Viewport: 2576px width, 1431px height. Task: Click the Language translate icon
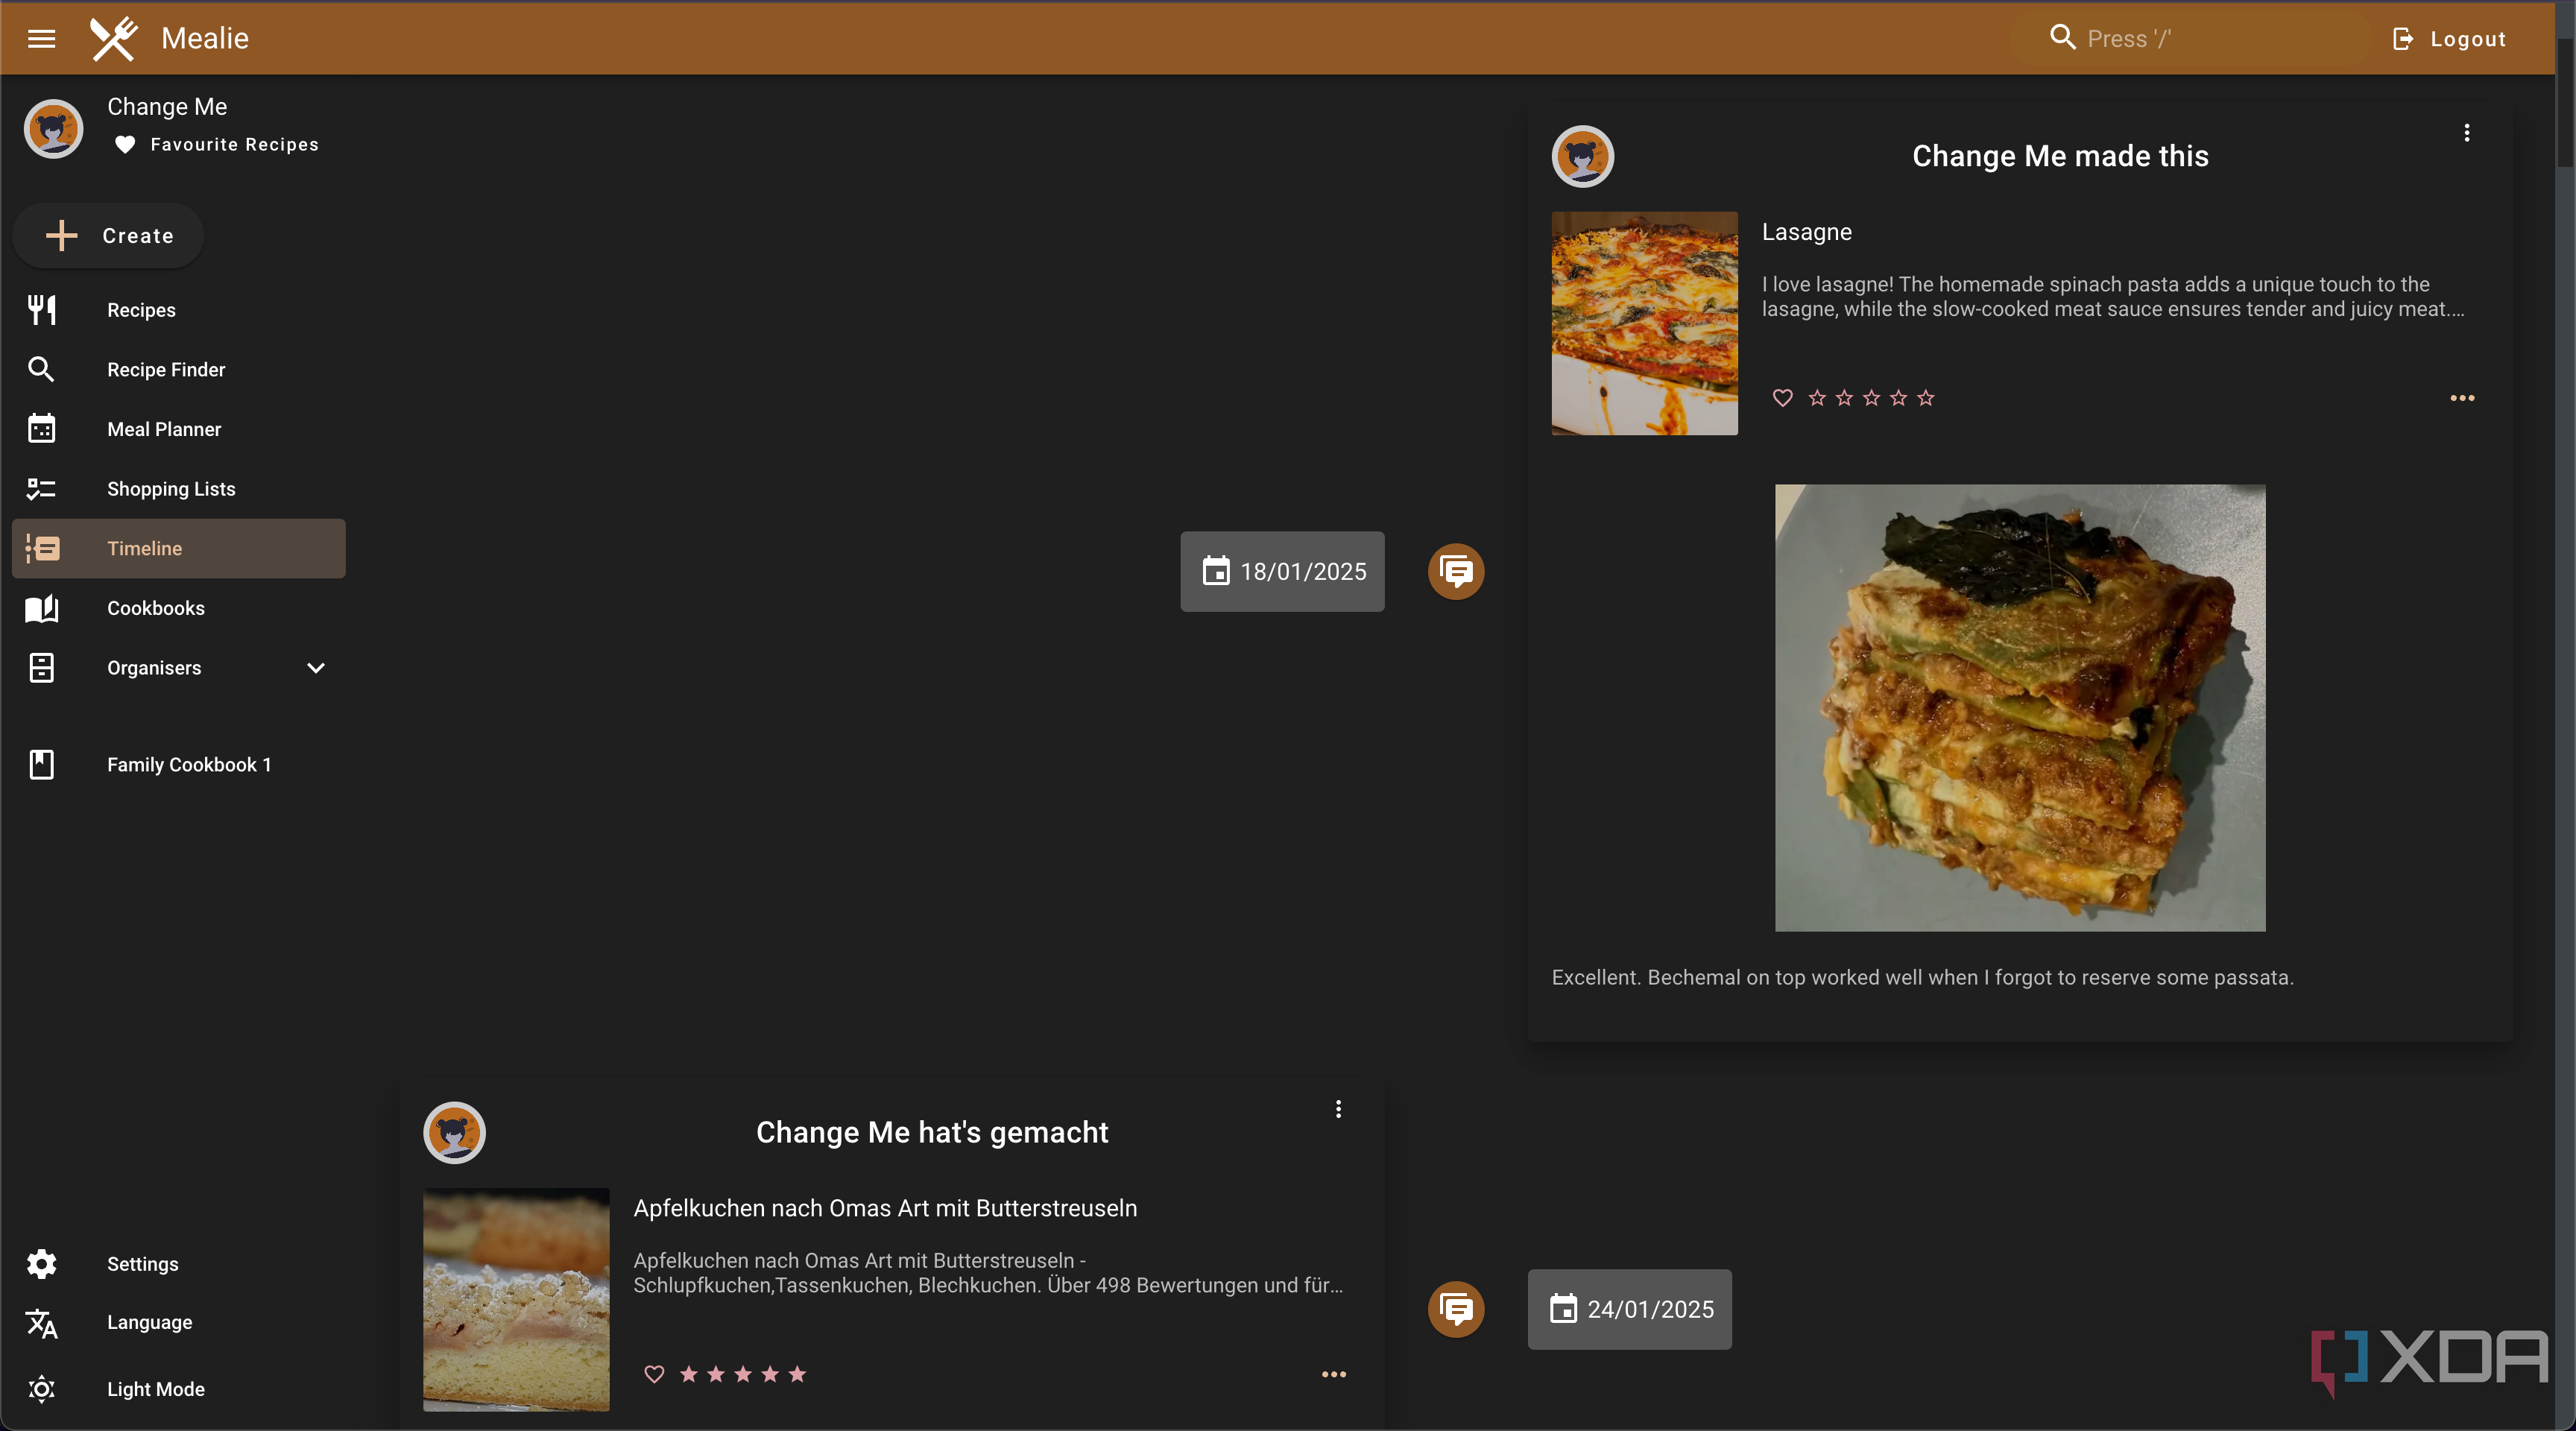click(41, 1323)
